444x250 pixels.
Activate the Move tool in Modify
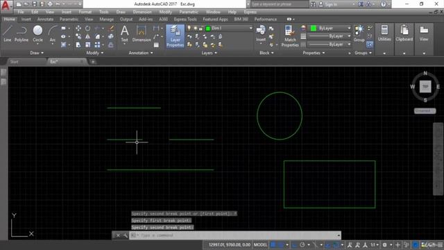coord(78,28)
